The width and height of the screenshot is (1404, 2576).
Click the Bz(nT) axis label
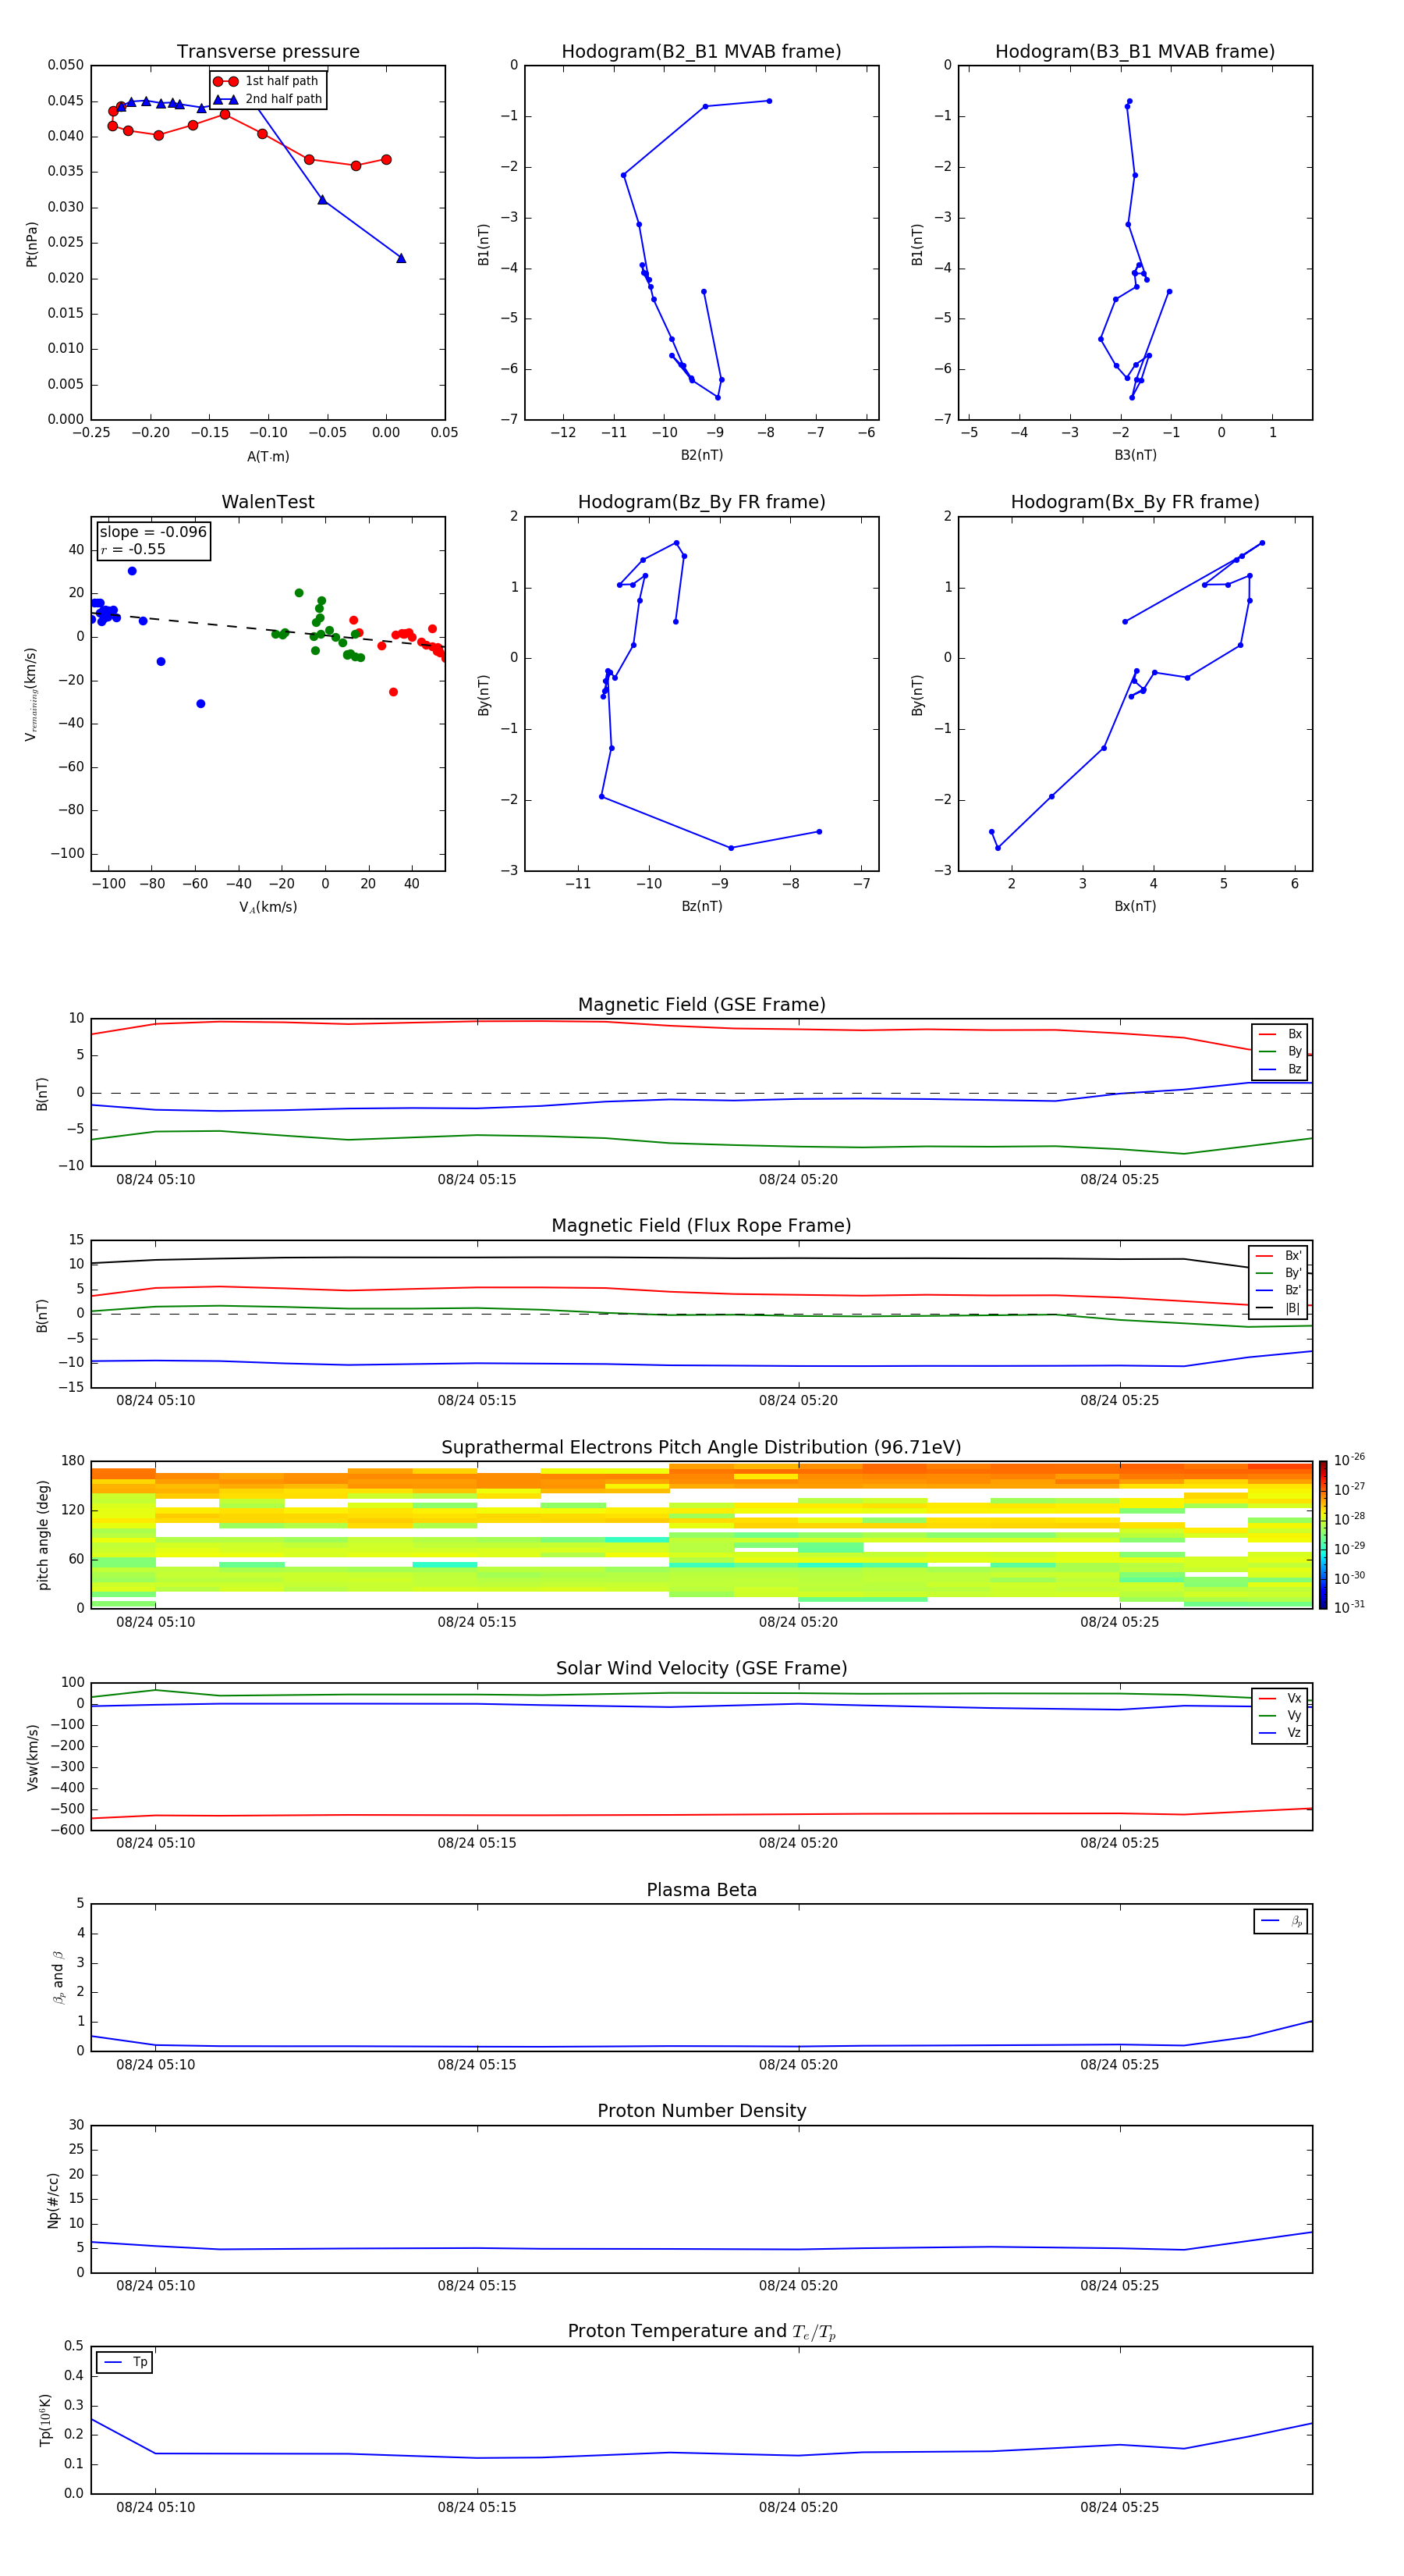point(701,907)
